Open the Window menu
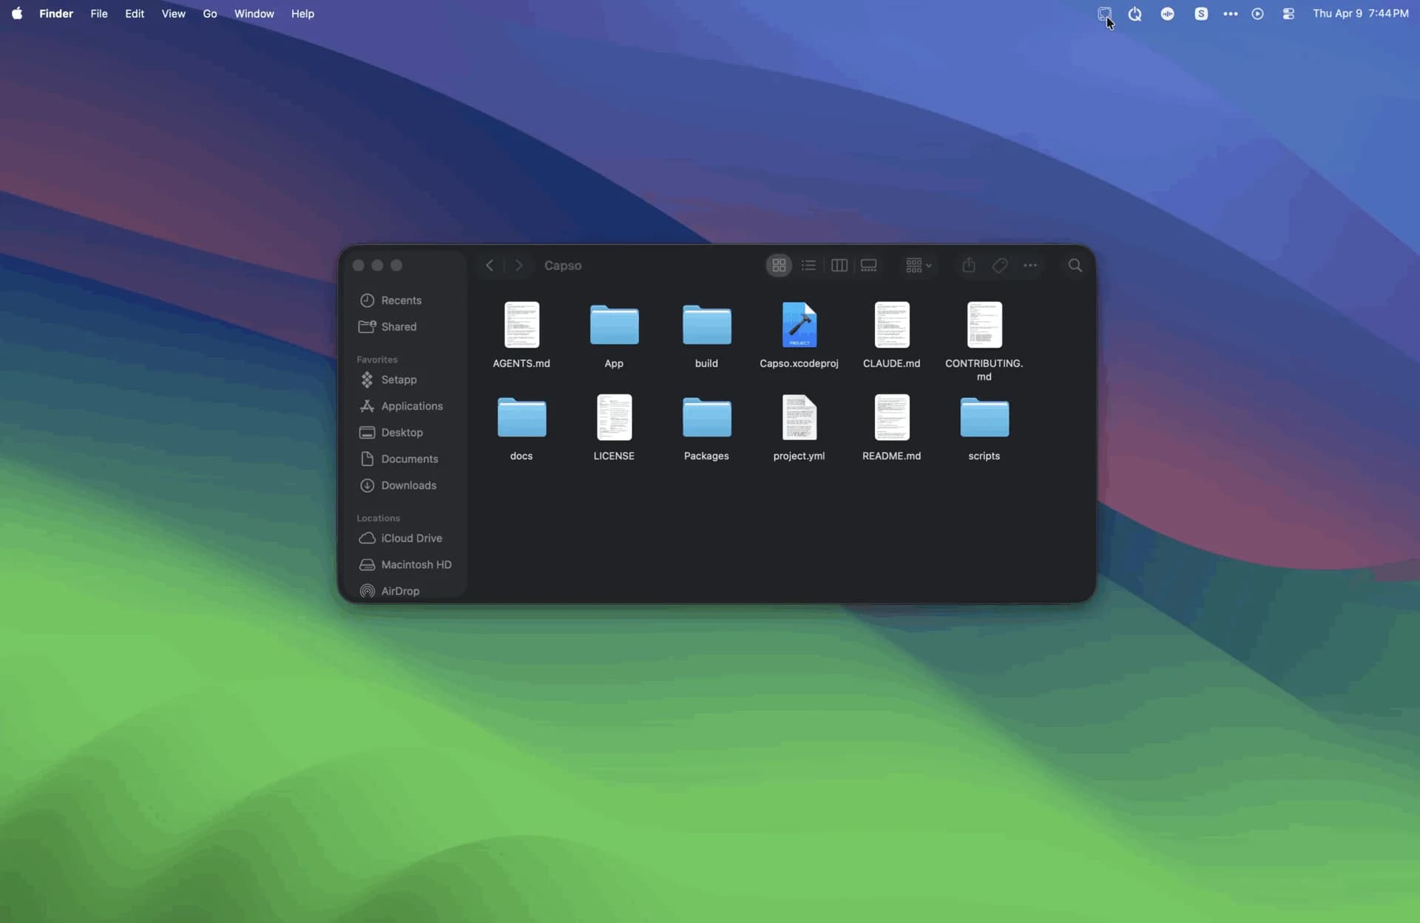Screen dimensions: 1420x923 point(254,13)
